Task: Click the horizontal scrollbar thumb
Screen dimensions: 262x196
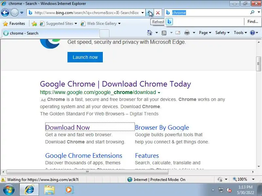Action: 87,172
